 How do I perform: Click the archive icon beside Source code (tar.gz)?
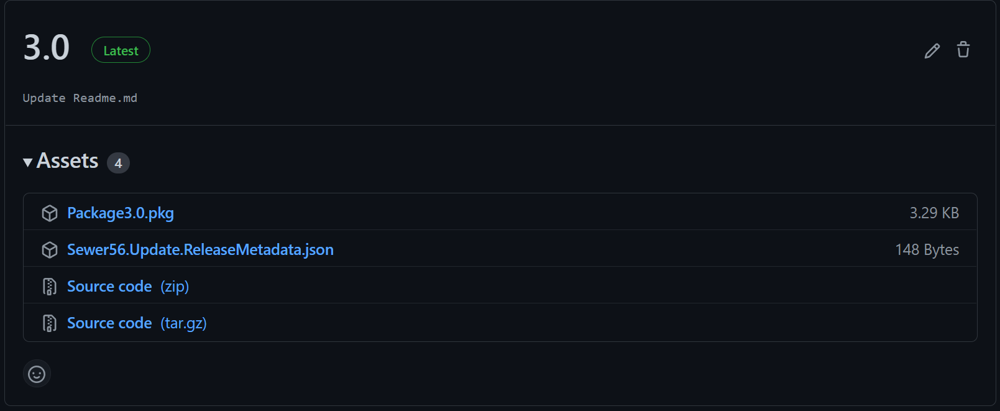[49, 323]
